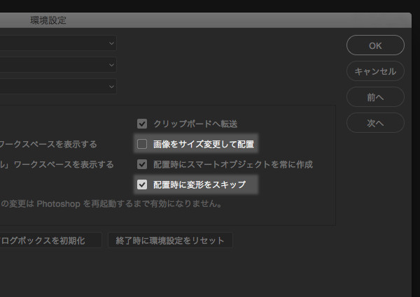This screenshot has height=297, width=420.
Task: Click 終了時に環境設定をリセット button
Action: 170,240
